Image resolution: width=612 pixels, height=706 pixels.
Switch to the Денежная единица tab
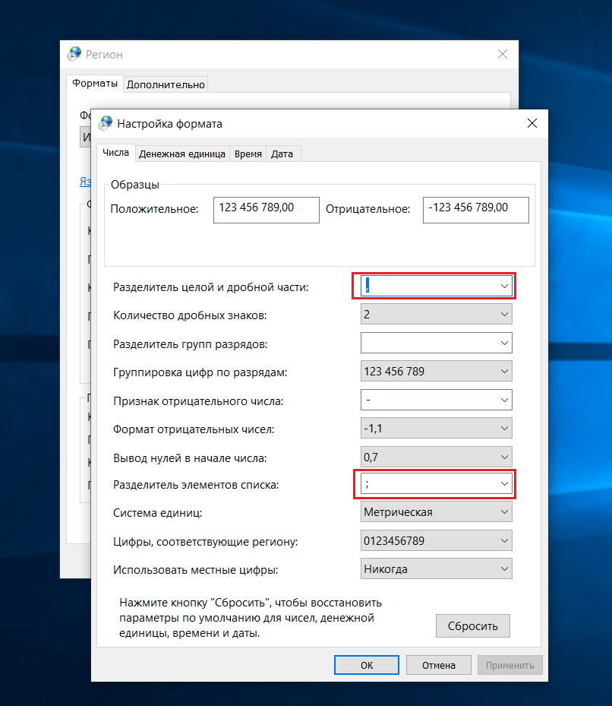(x=182, y=154)
